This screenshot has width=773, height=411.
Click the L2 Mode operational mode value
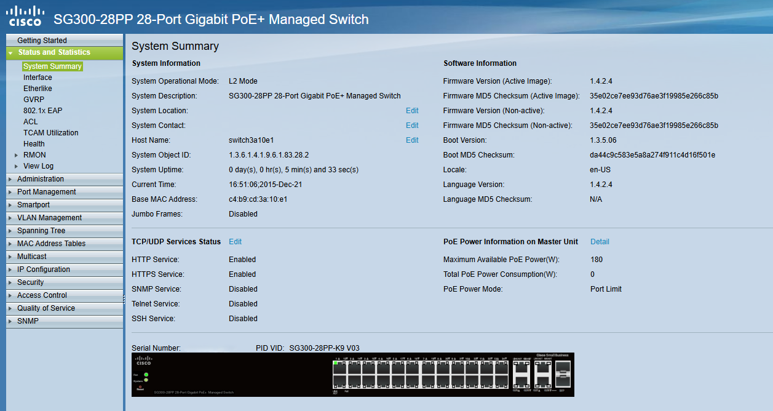pyautogui.click(x=243, y=81)
